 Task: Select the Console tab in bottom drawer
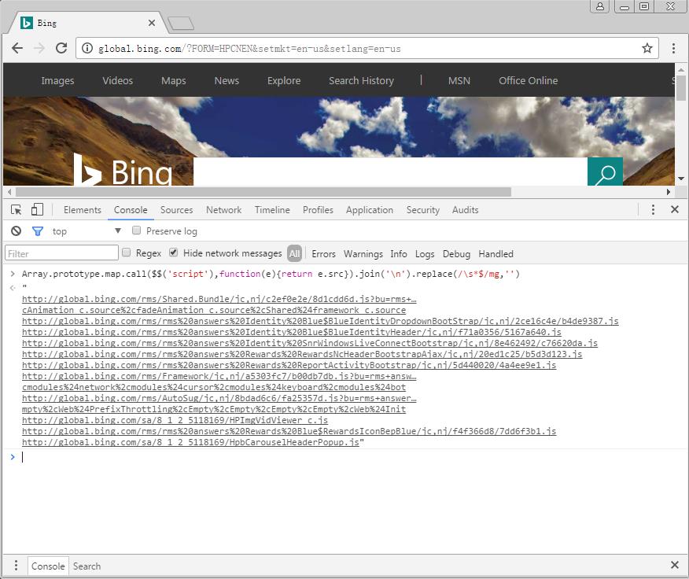(48, 566)
